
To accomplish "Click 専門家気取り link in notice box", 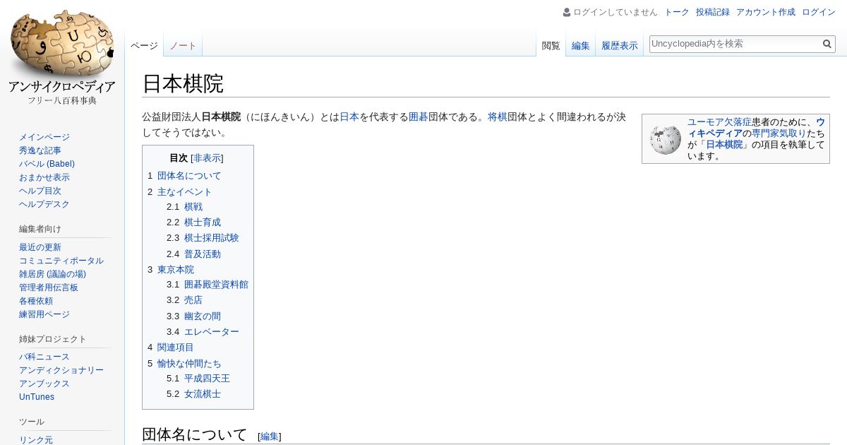I will (x=779, y=133).
